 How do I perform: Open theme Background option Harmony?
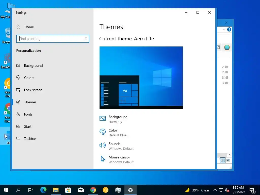point(113,119)
